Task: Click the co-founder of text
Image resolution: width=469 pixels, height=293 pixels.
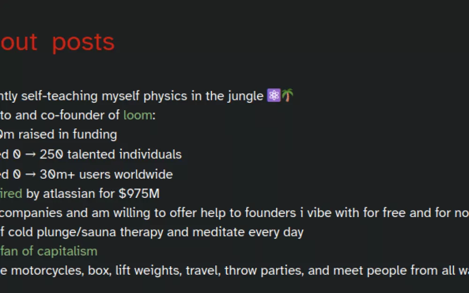Action: [x=80, y=115]
